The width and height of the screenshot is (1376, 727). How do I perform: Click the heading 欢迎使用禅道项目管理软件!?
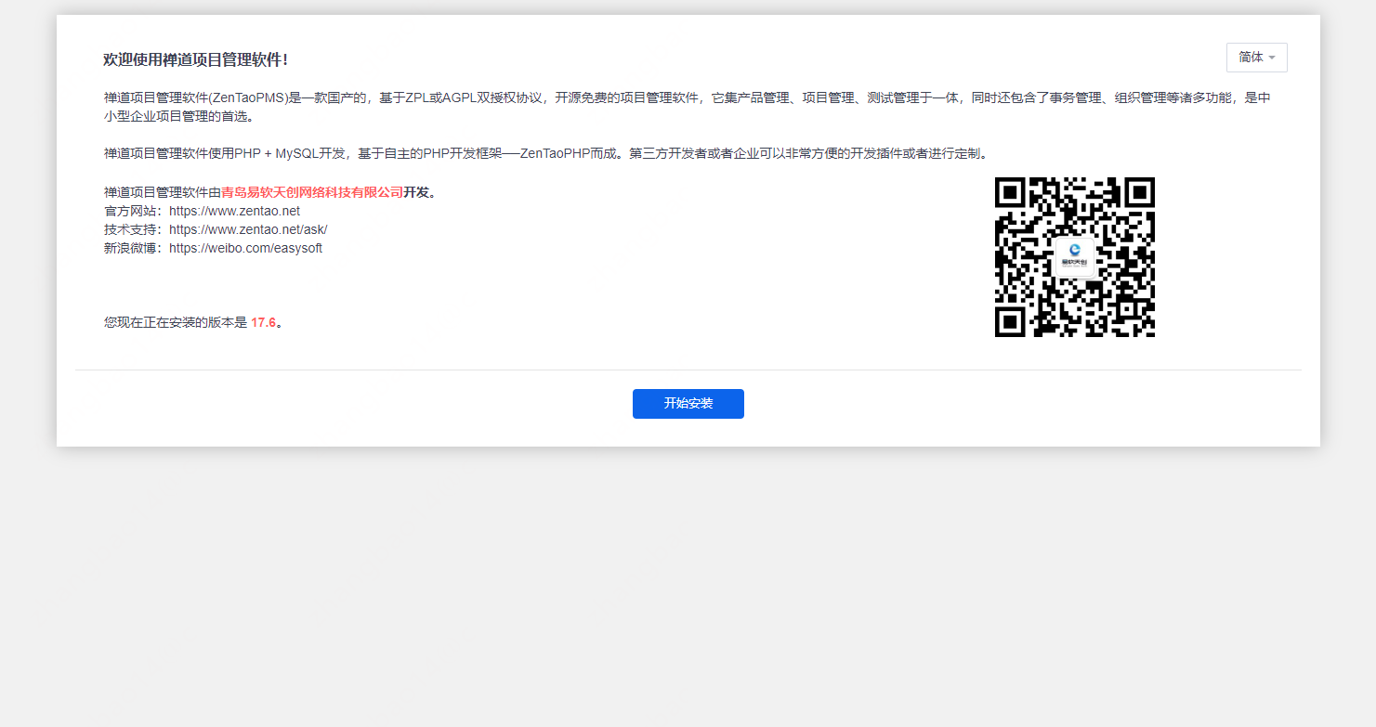point(196,59)
